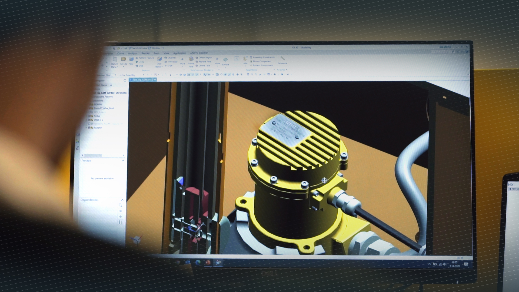Open the ANSYS 2020 R1 tab

coord(199,53)
